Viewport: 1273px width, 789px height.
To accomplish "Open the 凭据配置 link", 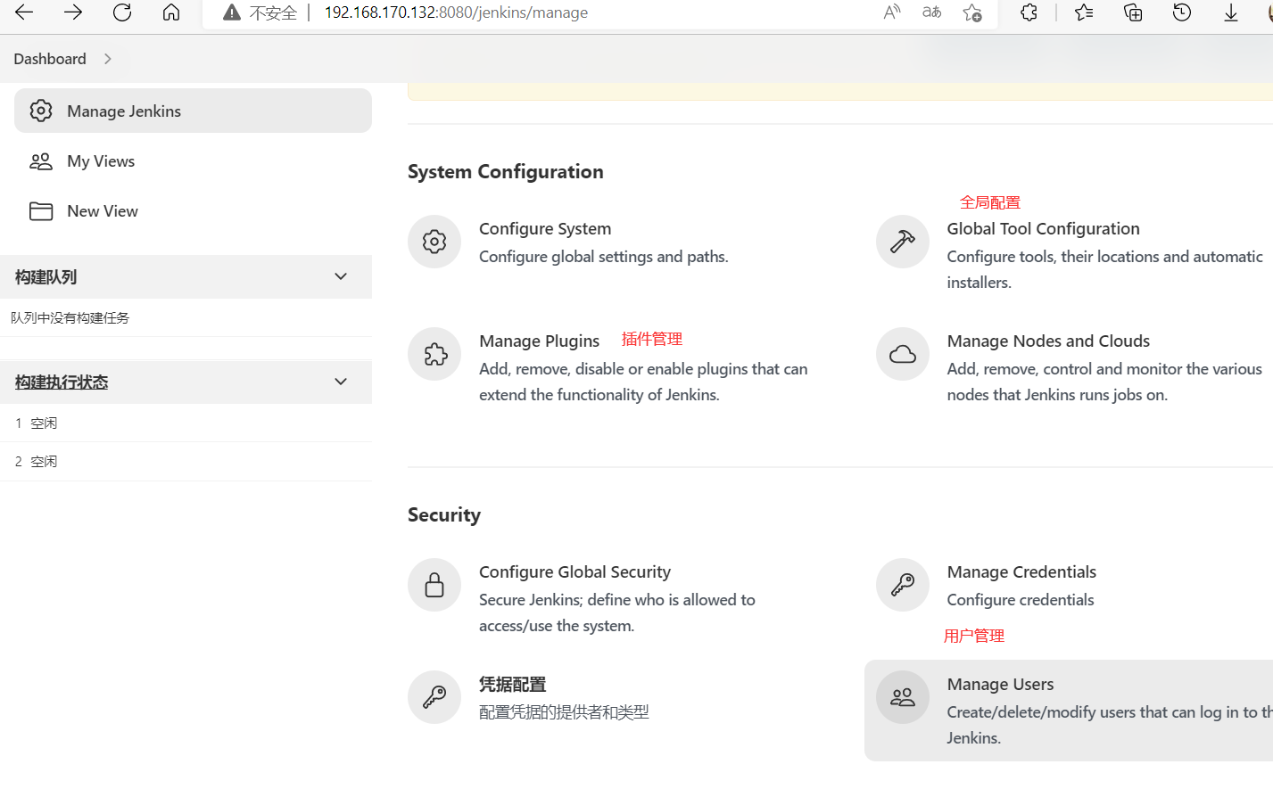I will 512,684.
